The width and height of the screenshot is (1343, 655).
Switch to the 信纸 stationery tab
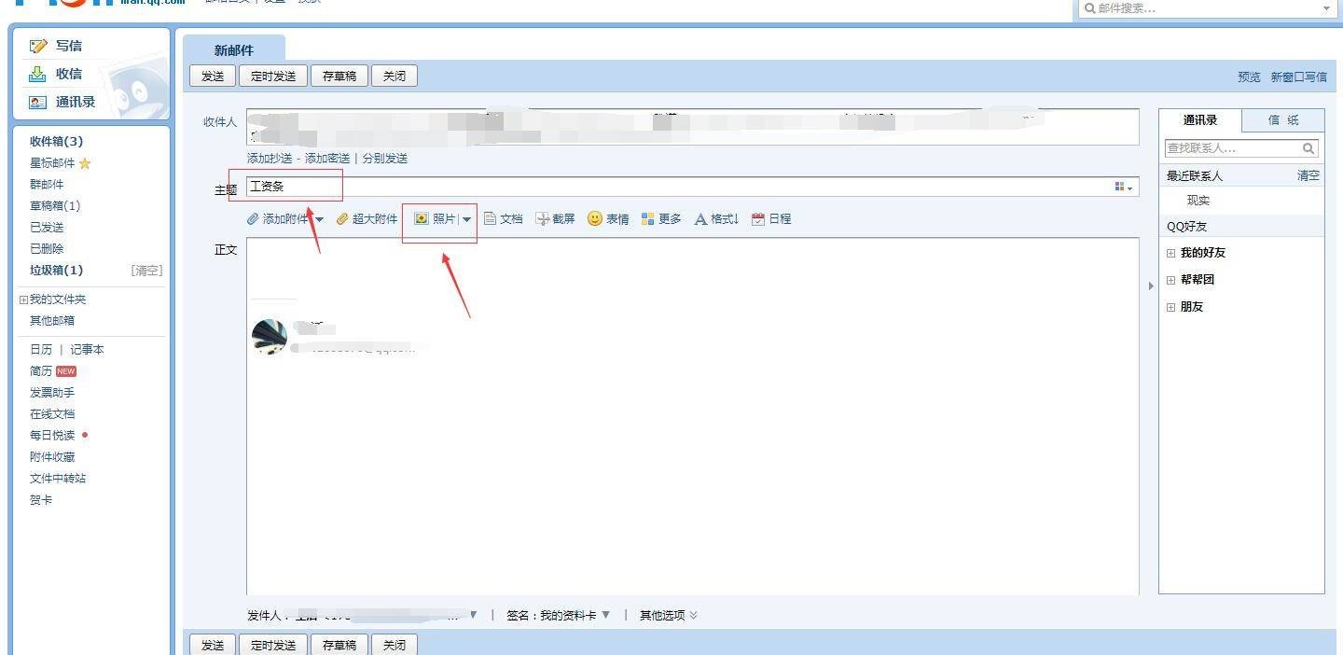point(1283,120)
